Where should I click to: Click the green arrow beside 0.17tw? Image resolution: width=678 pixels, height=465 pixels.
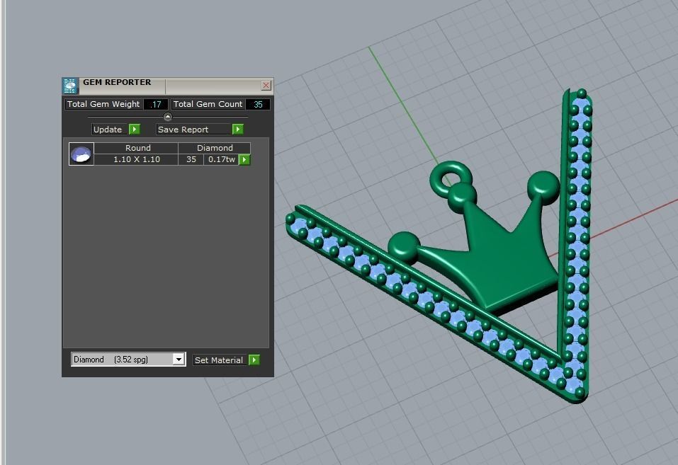[x=244, y=160]
